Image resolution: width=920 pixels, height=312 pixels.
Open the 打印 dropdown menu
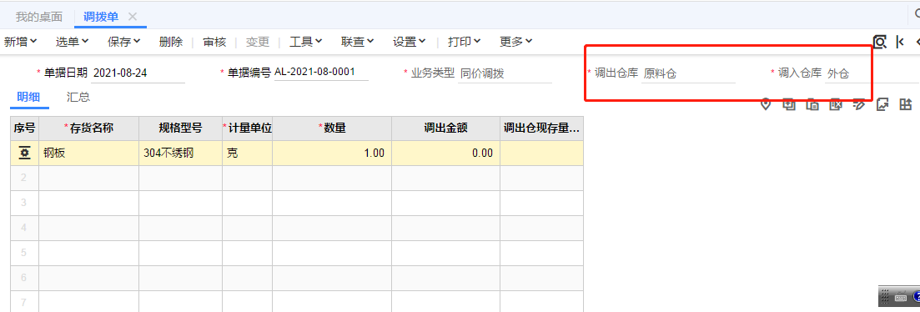464,42
